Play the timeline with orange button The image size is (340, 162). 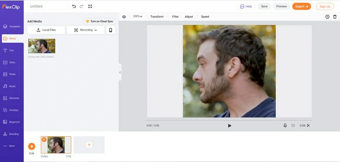(x=32, y=146)
